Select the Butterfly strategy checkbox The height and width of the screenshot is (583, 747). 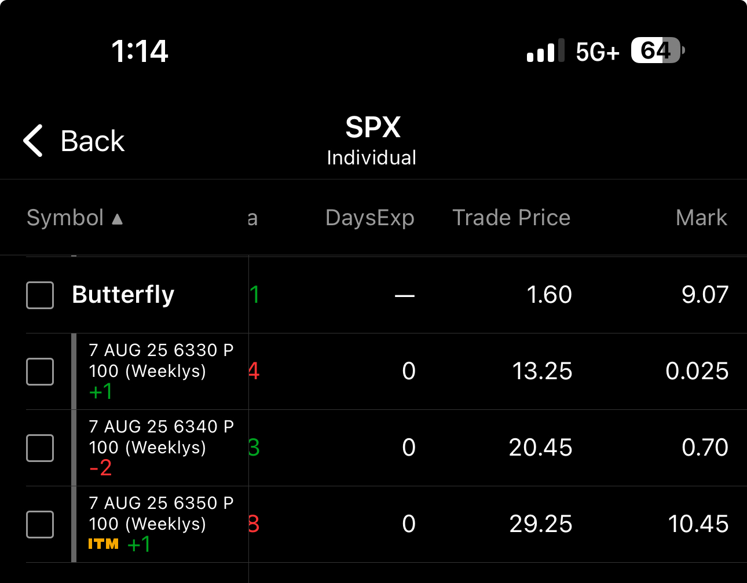click(40, 295)
